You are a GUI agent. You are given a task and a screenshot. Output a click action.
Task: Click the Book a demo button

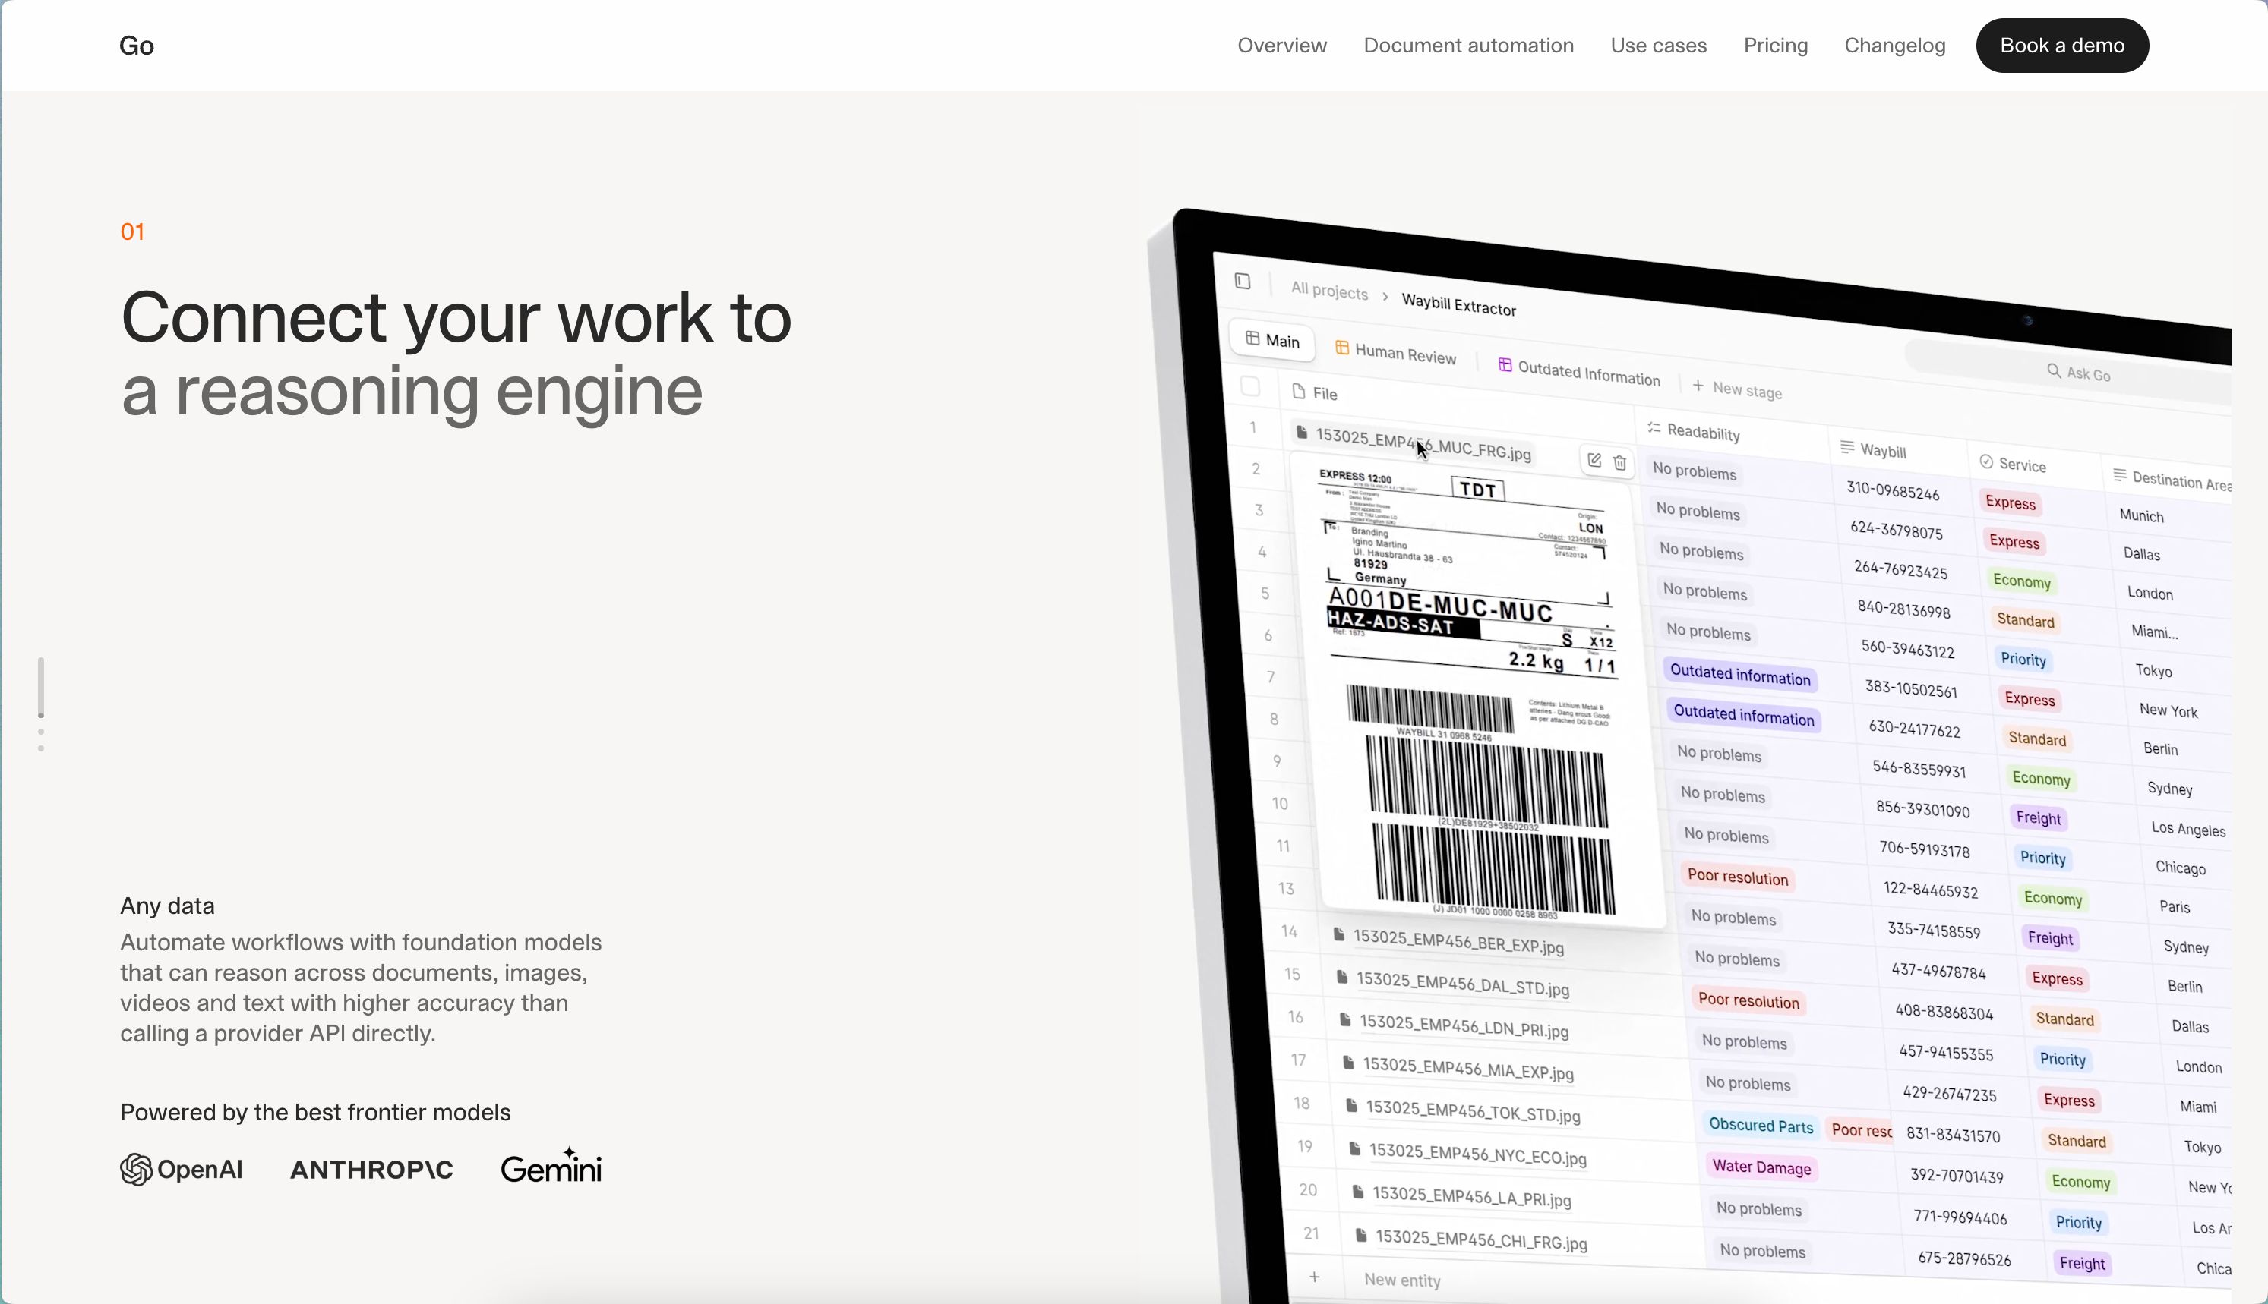tap(2062, 46)
